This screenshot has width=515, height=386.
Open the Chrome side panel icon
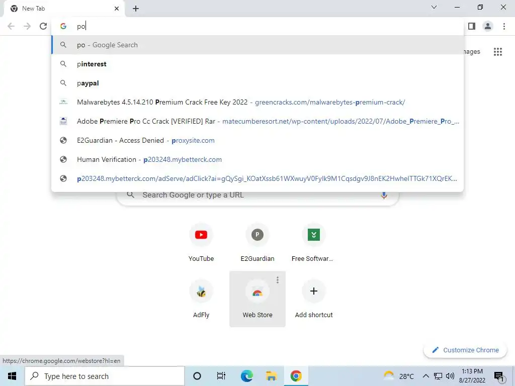(472, 26)
